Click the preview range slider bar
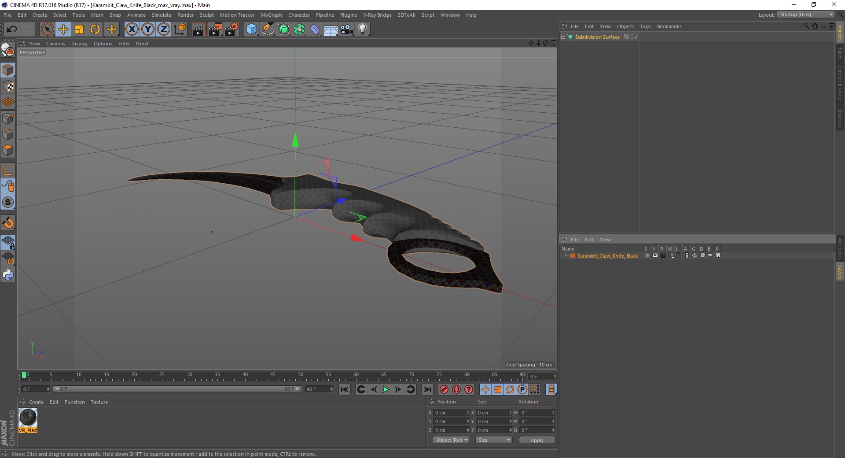 (177, 389)
